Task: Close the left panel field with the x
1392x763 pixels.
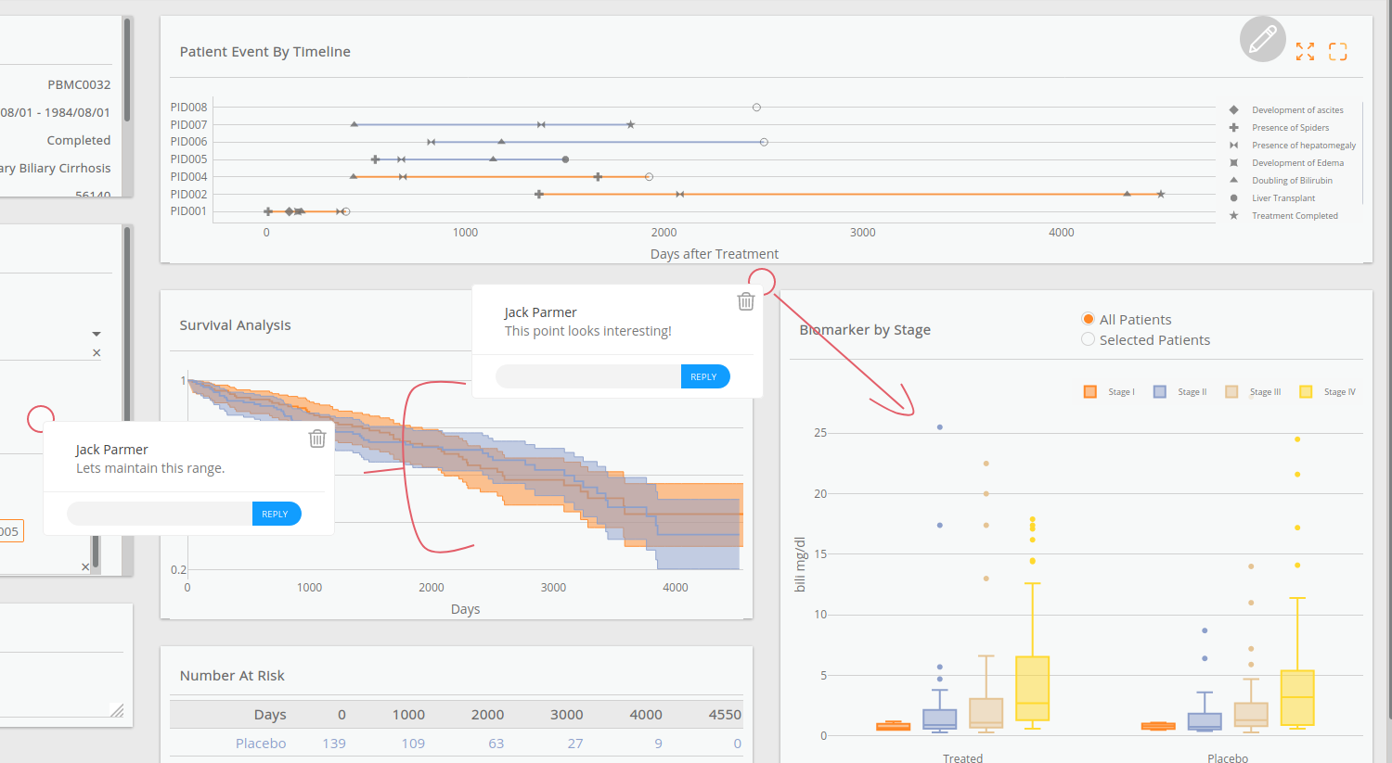Action: [96, 352]
